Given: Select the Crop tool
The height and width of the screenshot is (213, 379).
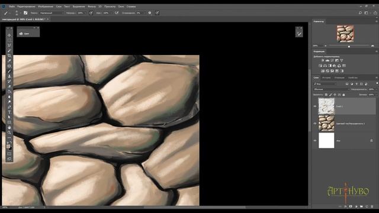Looking at the screenshot, I should click(x=9, y=56).
